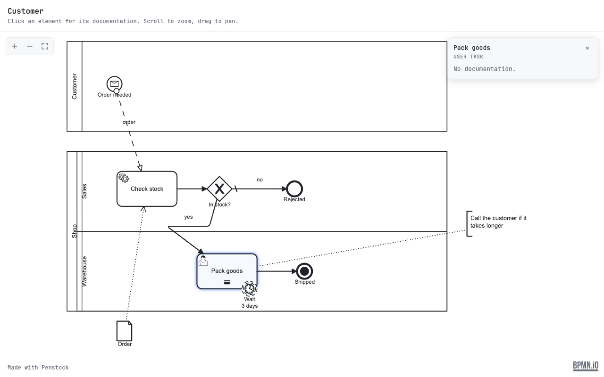Select the Order needed message start event
This screenshot has height=377, width=604.
tap(114, 84)
